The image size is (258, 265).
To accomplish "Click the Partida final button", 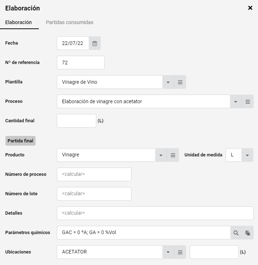I will (x=20, y=141).
